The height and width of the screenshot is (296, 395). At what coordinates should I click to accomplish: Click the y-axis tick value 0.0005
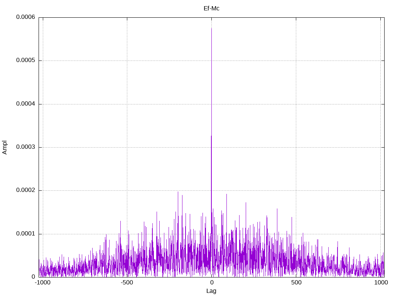click(x=26, y=61)
